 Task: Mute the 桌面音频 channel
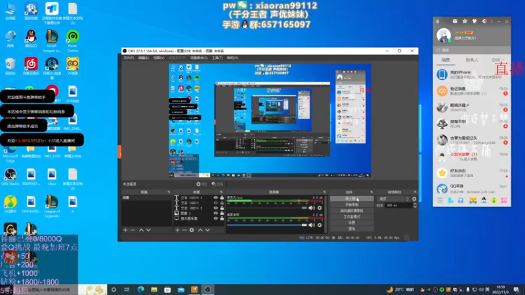tap(312, 225)
